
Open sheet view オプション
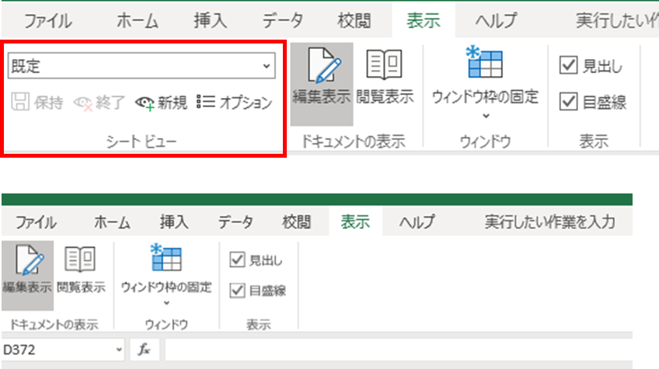pyautogui.click(x=235, y=102)
